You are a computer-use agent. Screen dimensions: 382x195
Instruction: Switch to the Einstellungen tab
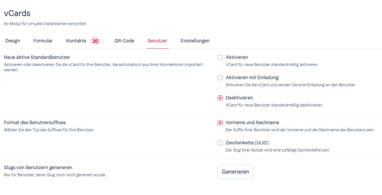(195, 41)
